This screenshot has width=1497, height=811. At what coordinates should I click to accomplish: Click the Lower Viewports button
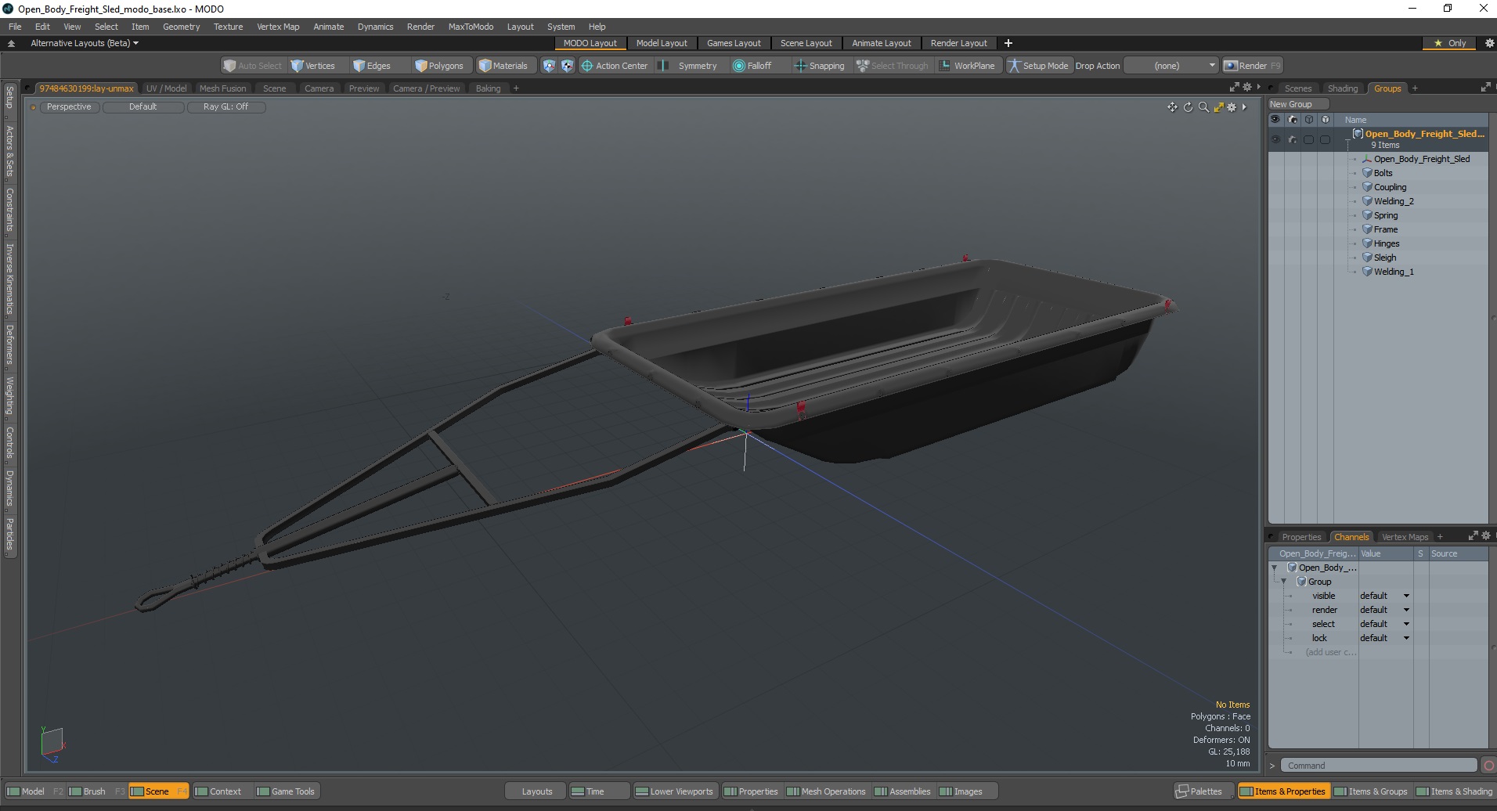tap(674, 791)
